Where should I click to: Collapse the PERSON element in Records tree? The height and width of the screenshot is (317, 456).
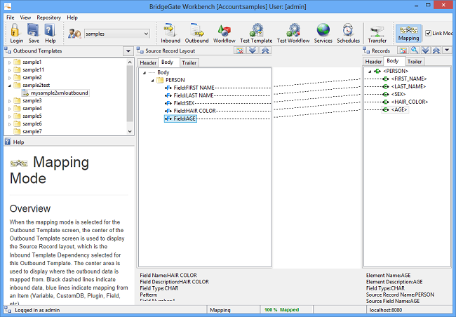(370, 72)
